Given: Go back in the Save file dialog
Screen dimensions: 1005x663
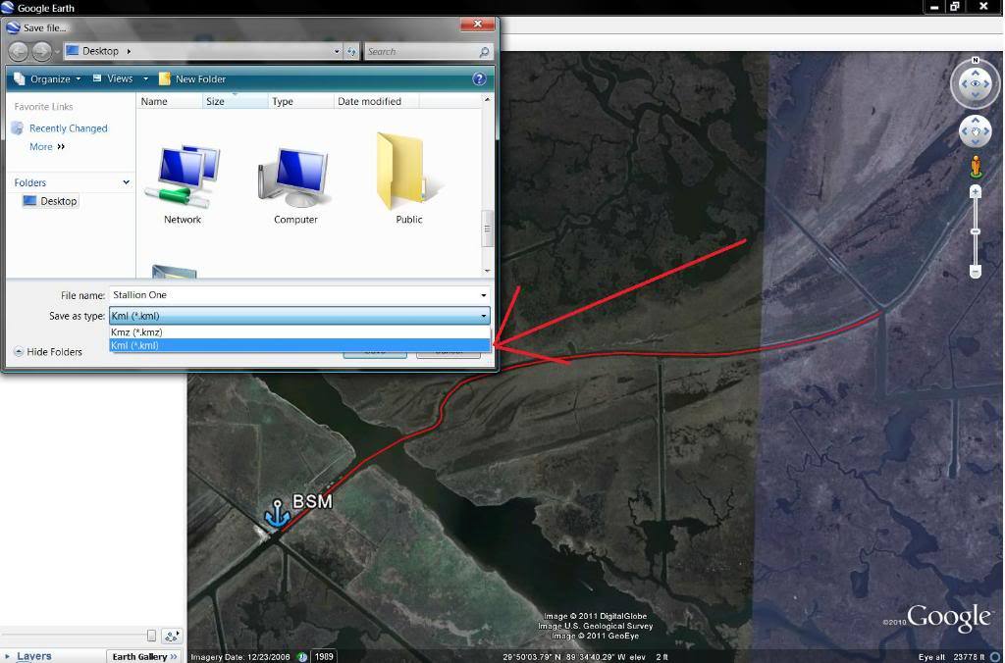Looking at the screenshot, I should pyautogui.click(x=18, y=51).
